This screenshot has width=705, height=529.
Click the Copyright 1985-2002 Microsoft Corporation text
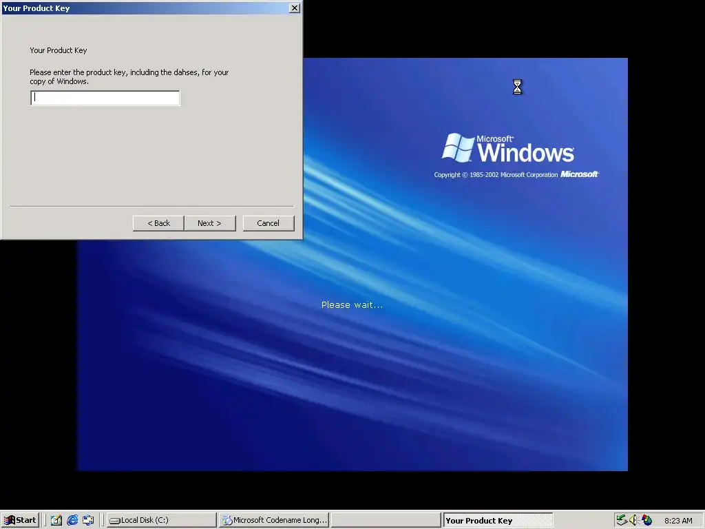(x=496, y=174)
